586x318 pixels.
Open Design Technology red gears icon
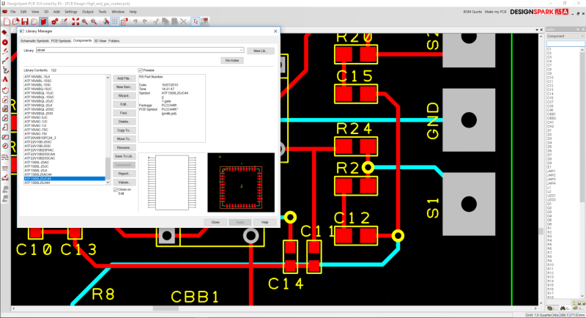[54, 22]
